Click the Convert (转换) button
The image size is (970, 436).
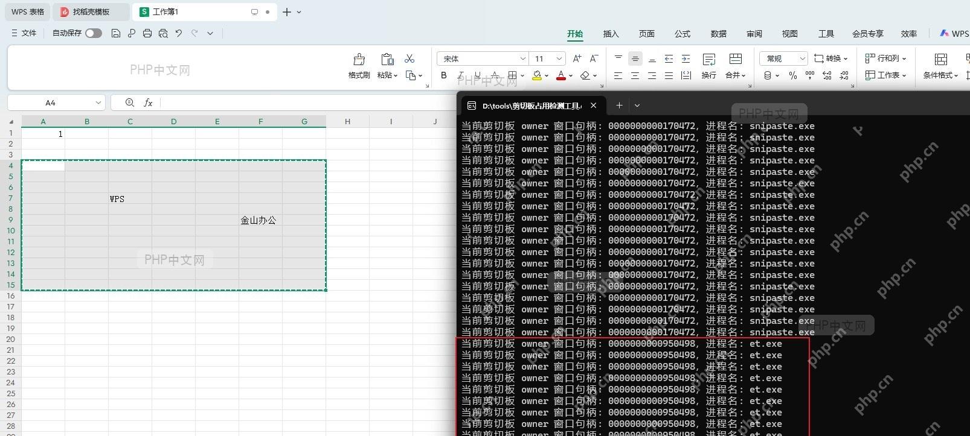tap(831, 58)
